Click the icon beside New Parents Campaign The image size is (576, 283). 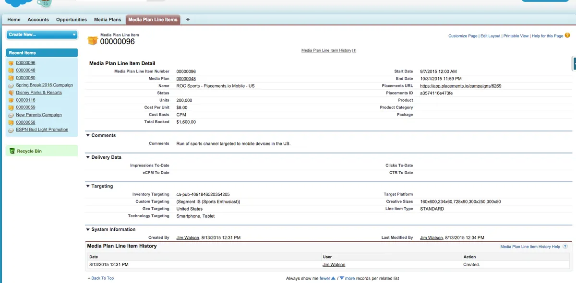click(x=11, y=115)
